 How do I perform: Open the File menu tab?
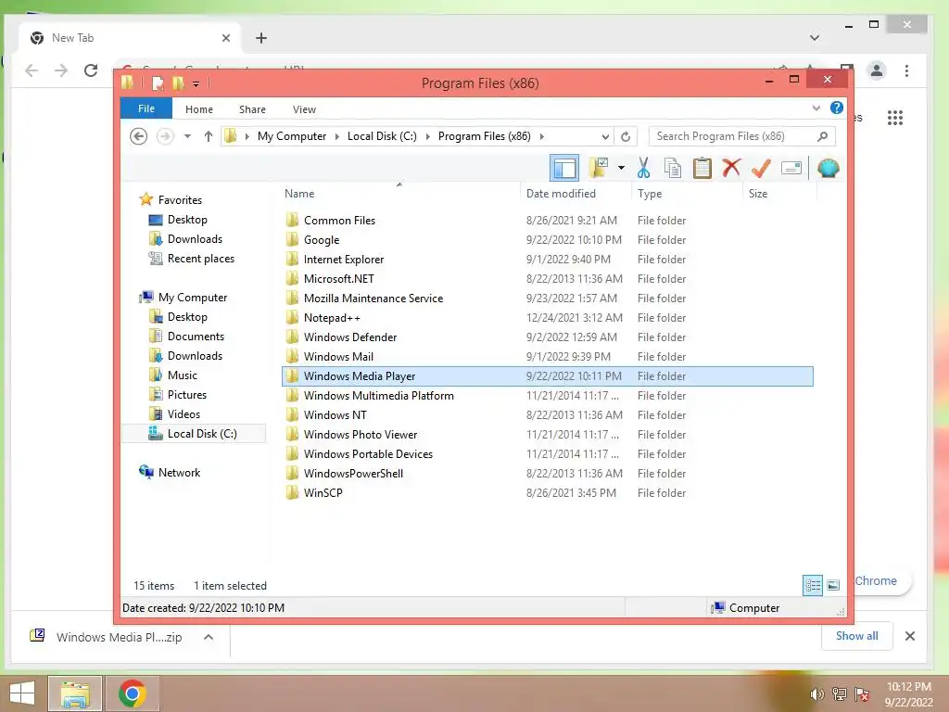pos(146,108)
